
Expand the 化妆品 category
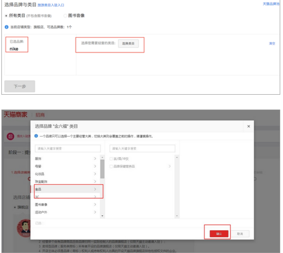[66, 174]
